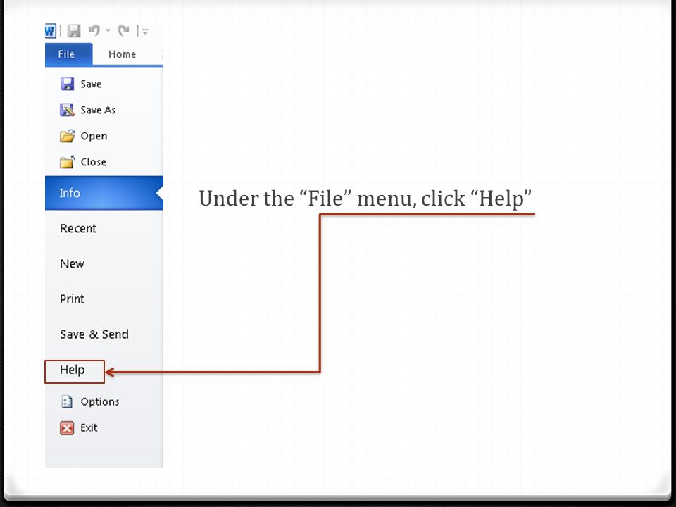This screenshot has height=507, width=676.
Task: Click the Save icon in Quick Access Toolbar
Action: tap(74, 31)
